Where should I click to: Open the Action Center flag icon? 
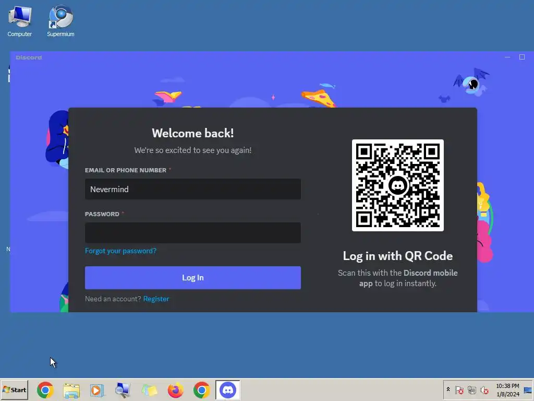pos(459,390)
